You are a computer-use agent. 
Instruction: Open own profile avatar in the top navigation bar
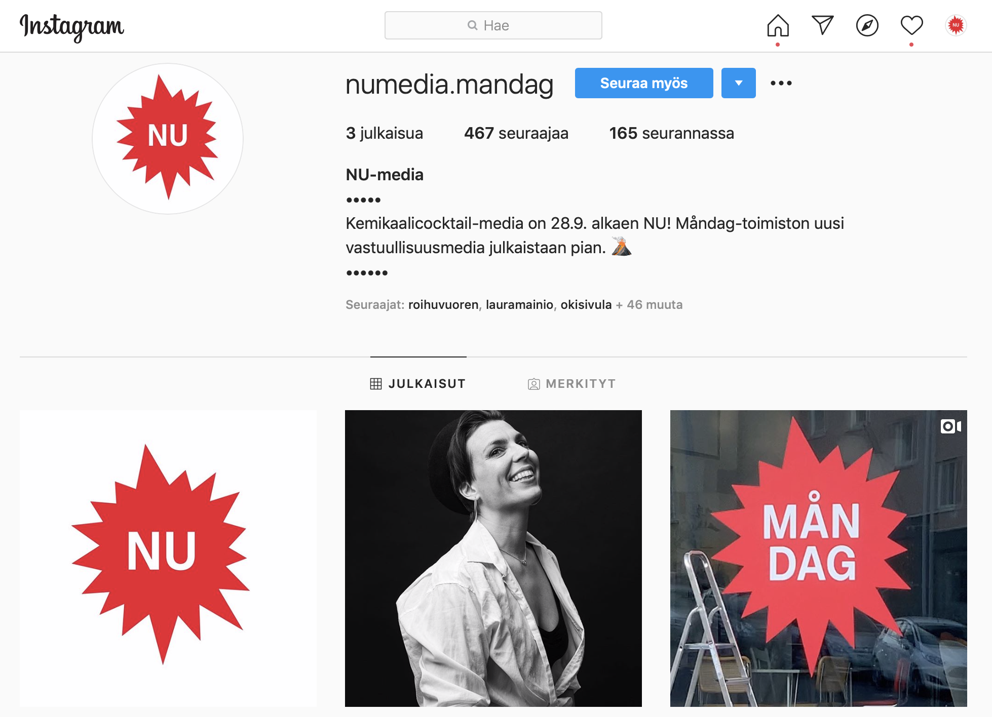coord(956,25)
